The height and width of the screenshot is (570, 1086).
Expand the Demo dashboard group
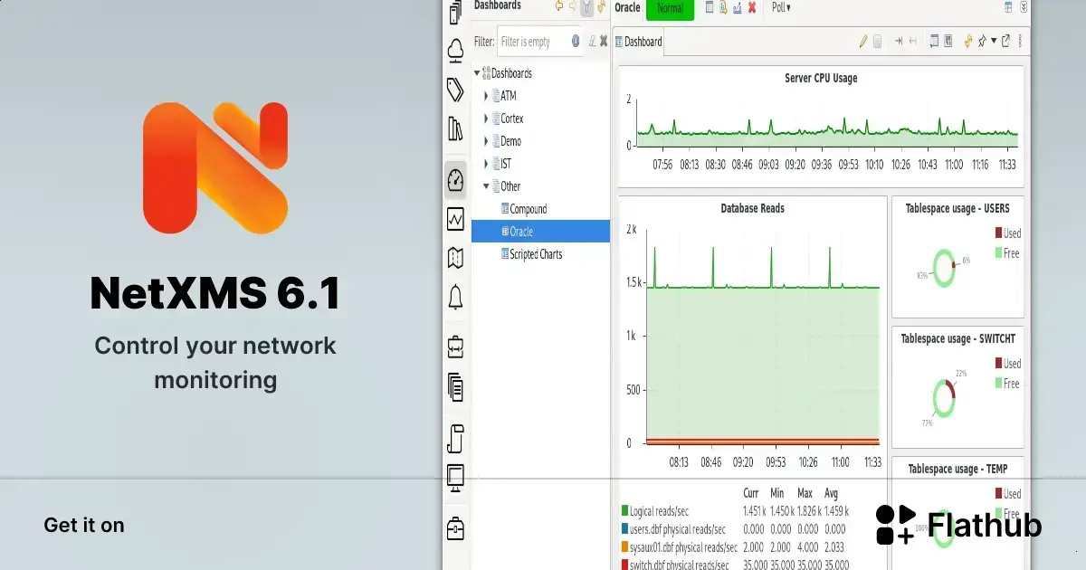coord(486,141)
